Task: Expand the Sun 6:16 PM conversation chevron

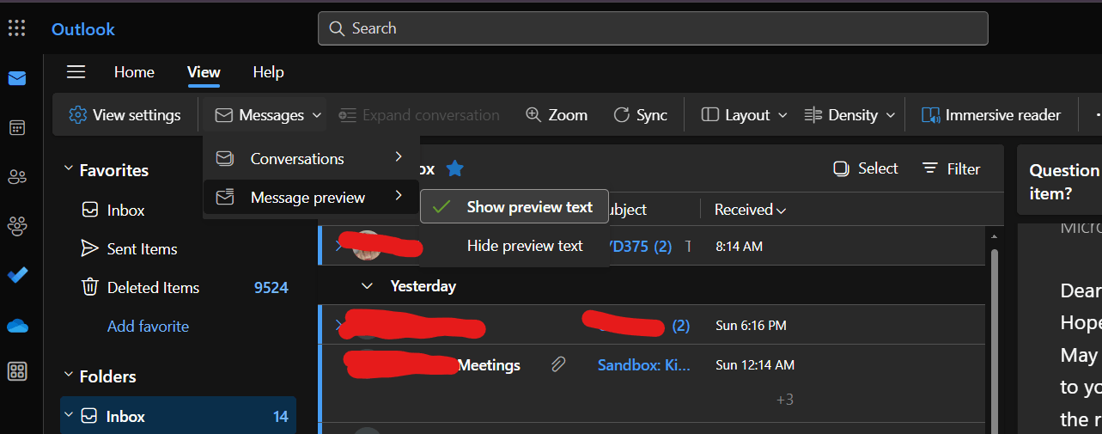Action: [x=338, y=325]
